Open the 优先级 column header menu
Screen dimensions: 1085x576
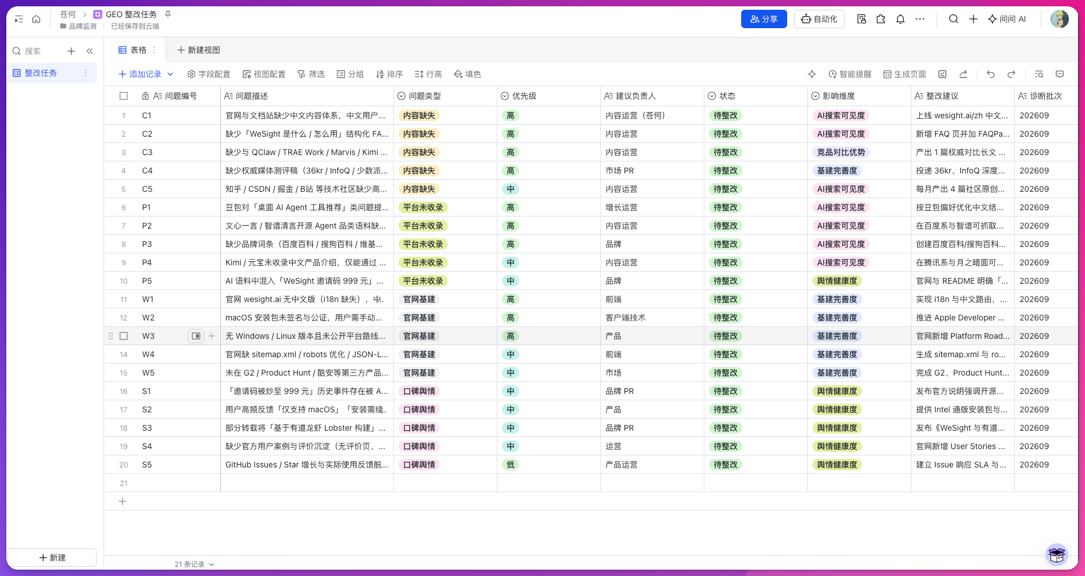coord(549,96)
